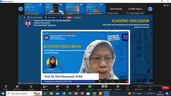The image size is (171, 96).
Task: Open the Windows Start menu
Action: pos(3,93)
